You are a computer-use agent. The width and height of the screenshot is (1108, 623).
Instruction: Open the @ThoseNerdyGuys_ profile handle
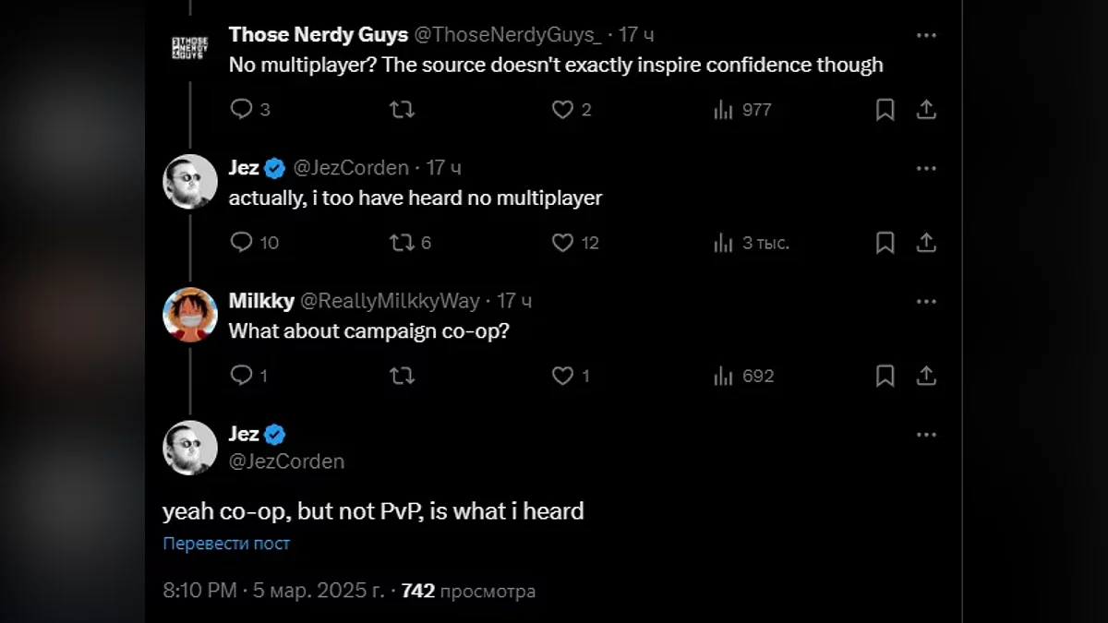[x=507, y=35]
